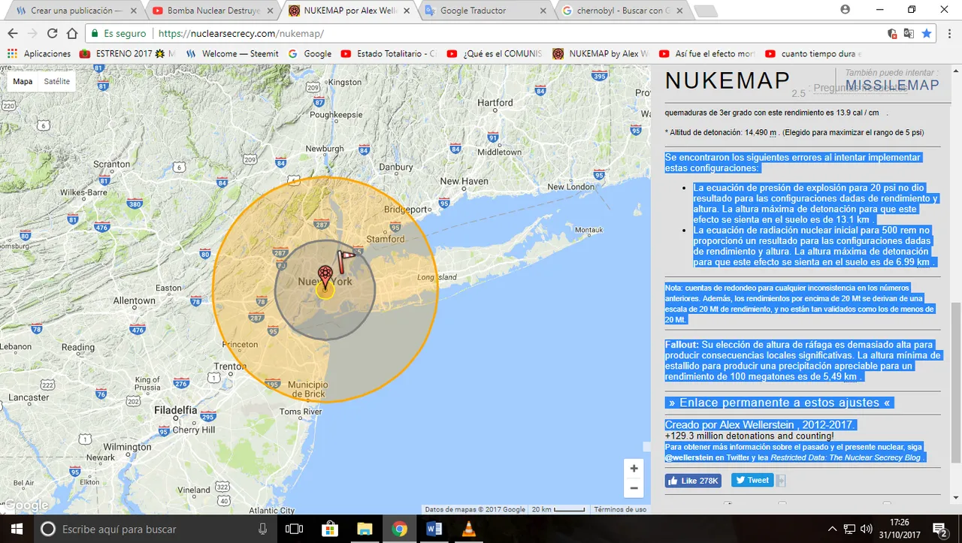
Task: Open Microsoft Store from the taskbar
Action: [330, 529]
